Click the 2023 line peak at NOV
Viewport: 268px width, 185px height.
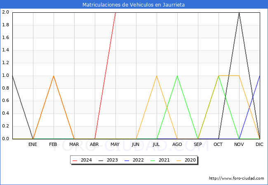tap(239, 13)
